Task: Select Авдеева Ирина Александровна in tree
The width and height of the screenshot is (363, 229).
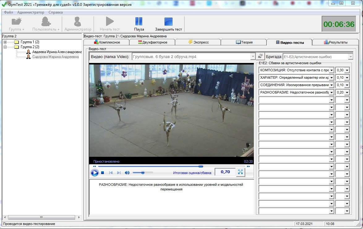Action: click(x=57, y=52)
